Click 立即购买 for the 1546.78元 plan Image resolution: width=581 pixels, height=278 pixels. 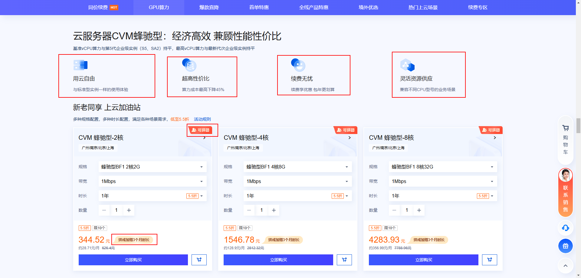[x=278, y=260]
